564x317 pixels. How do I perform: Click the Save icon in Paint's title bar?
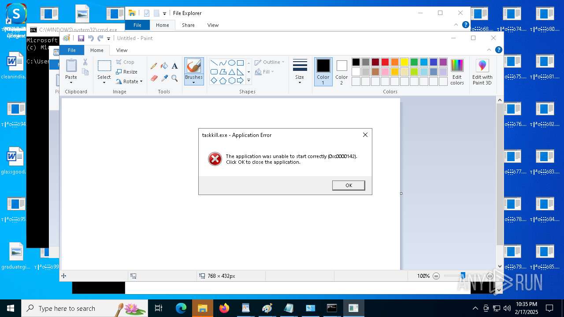(81, 38)
